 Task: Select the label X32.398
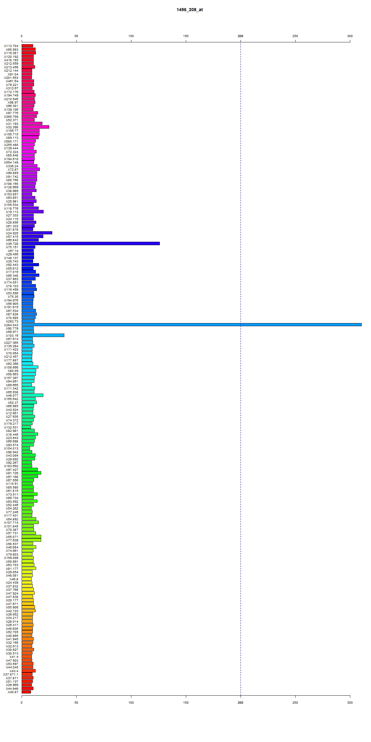pos(12,127)
